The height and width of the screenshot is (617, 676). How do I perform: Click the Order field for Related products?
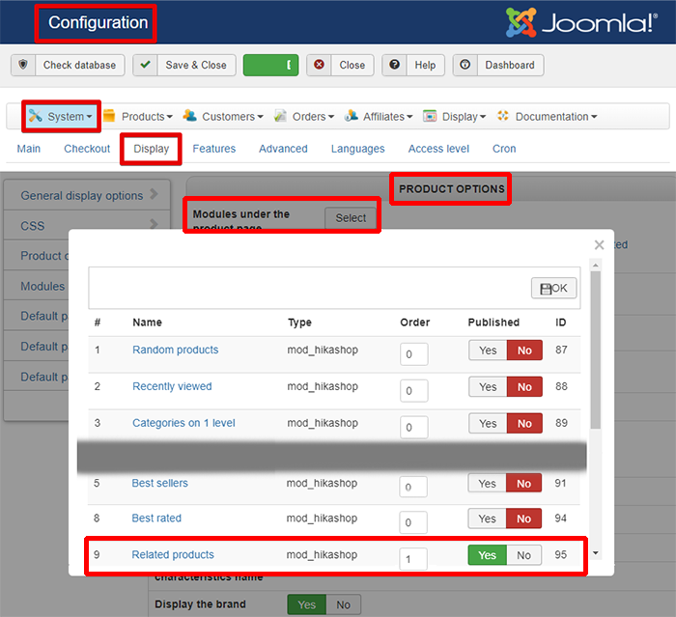point(413,559)
